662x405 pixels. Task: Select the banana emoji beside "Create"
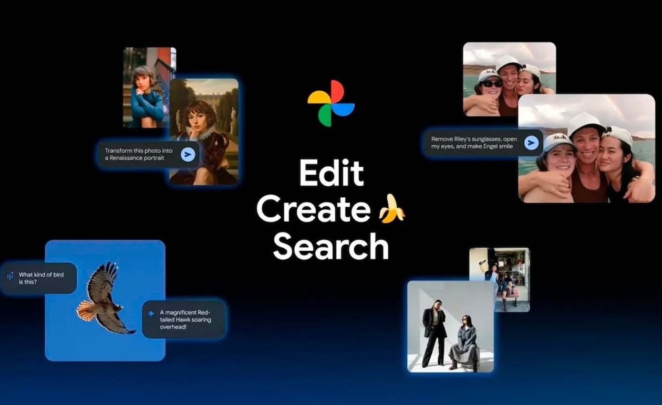click(x=392, y=209)
